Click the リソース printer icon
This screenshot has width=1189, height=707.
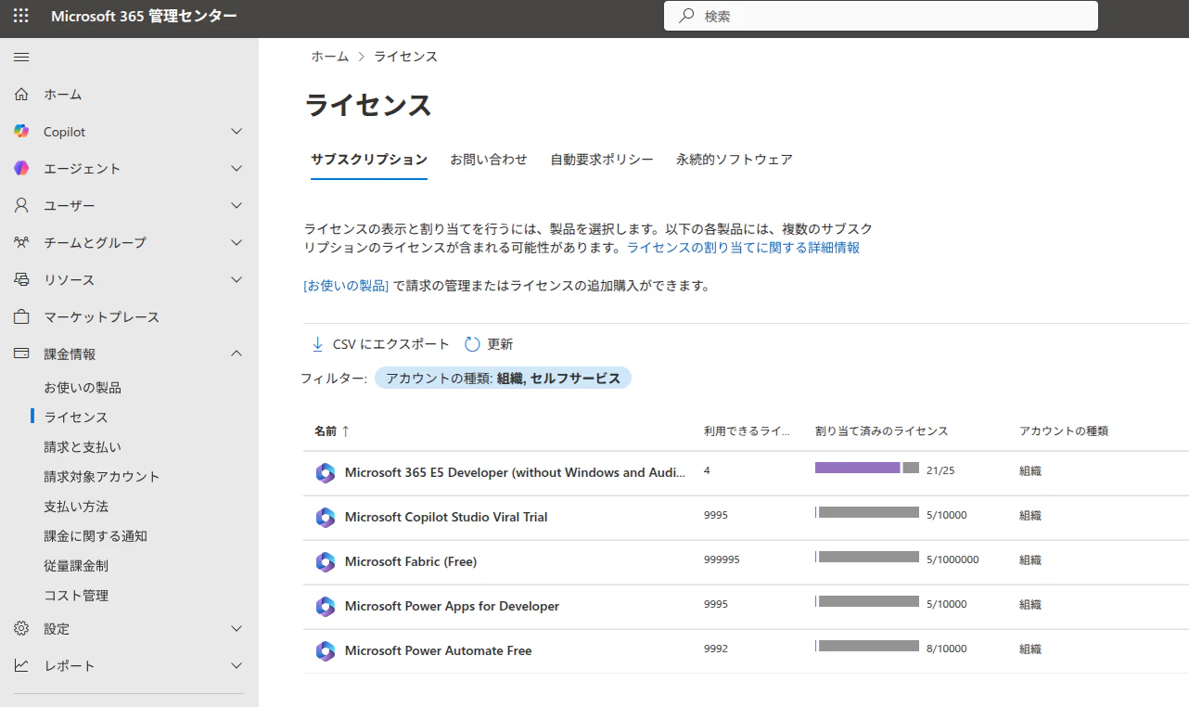pos(21,279)
